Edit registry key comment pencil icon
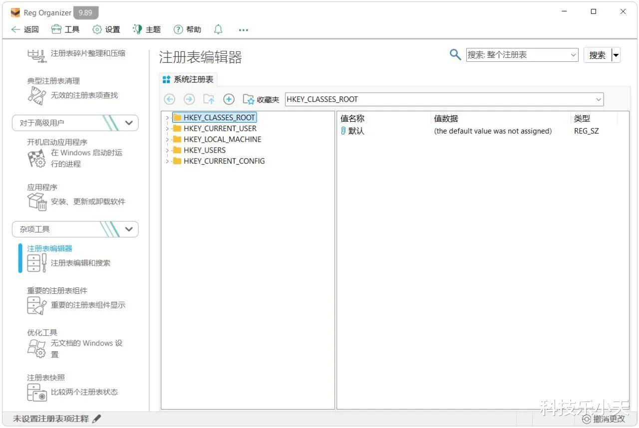The height and width of the screenshot is (428, 639). point(97,419)
